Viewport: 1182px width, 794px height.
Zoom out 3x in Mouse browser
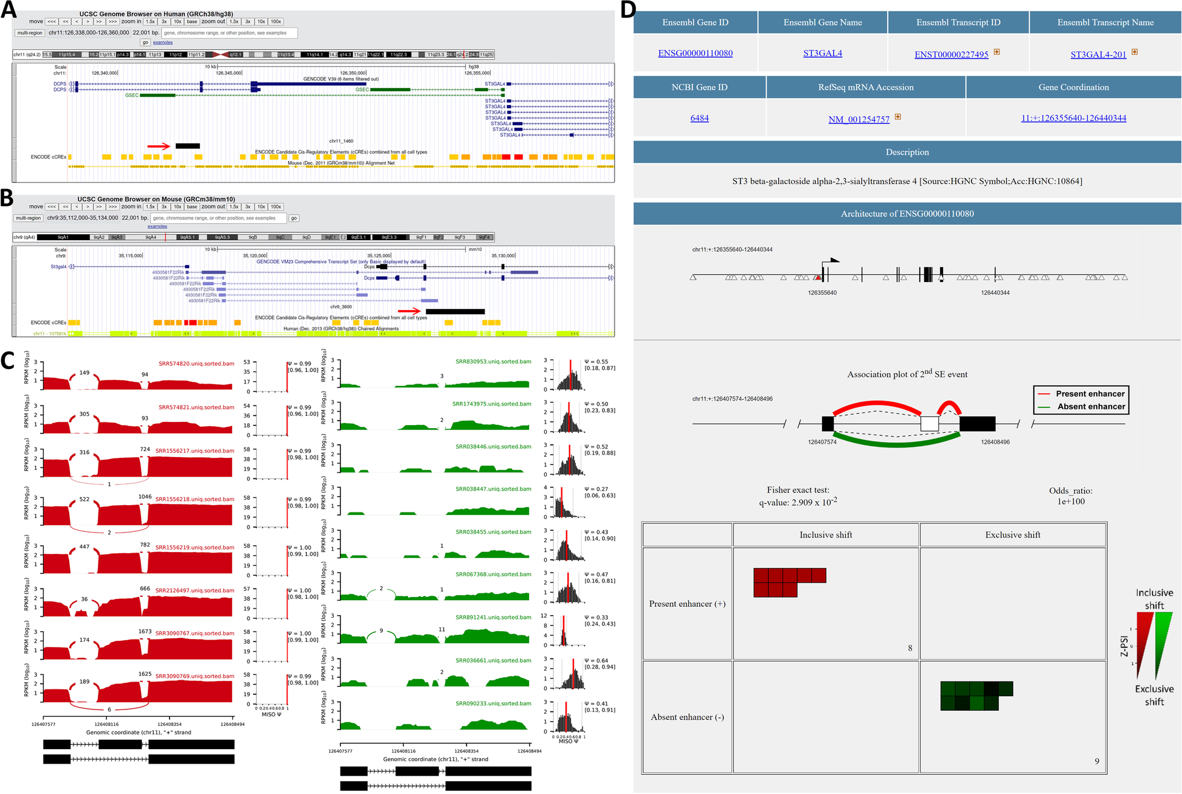(247, 207)
